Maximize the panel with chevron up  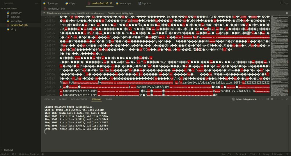(x=282, y=99)
